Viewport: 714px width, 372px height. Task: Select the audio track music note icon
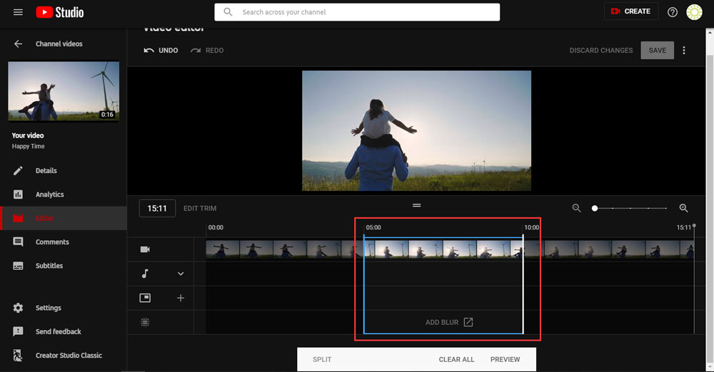(x=145, y=274)
